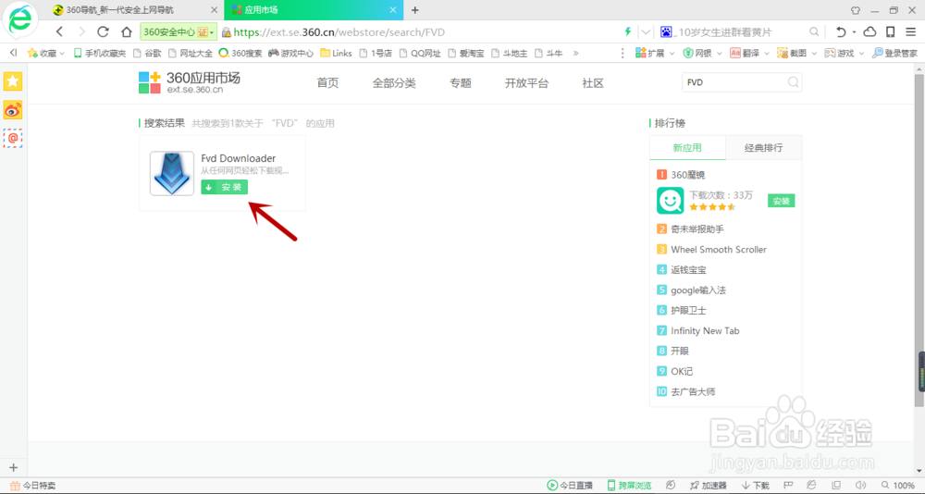Click 跨屏浏览 in the status bar
Viewport: 925px width, 494px height.
629,486
